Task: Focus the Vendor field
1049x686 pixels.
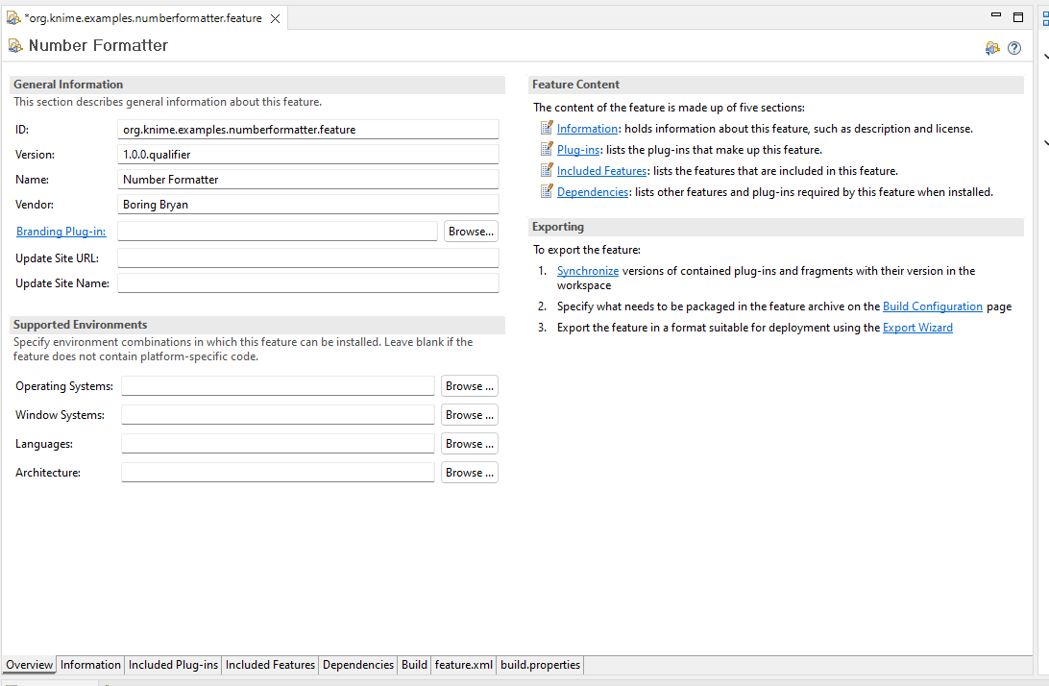Action: coord(308,204)
